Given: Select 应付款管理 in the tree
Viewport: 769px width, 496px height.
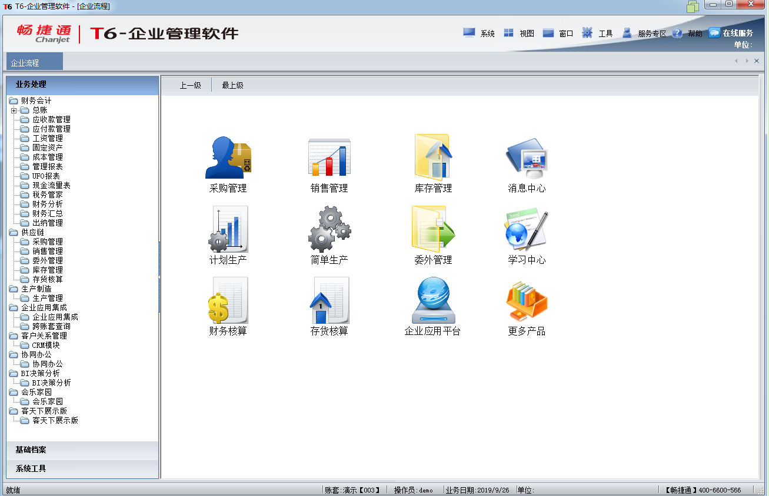Looking at the screenshot, I should click(51, 129).
